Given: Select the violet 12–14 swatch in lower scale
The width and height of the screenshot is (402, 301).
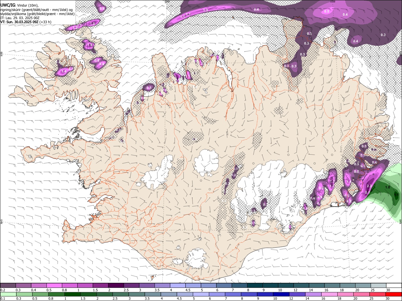Looking at the screenshot, I should tap(297, 294).
